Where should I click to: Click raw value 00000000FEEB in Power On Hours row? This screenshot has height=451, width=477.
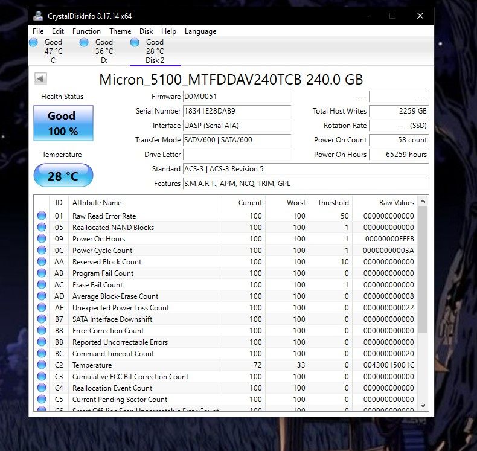pos(389,239)
